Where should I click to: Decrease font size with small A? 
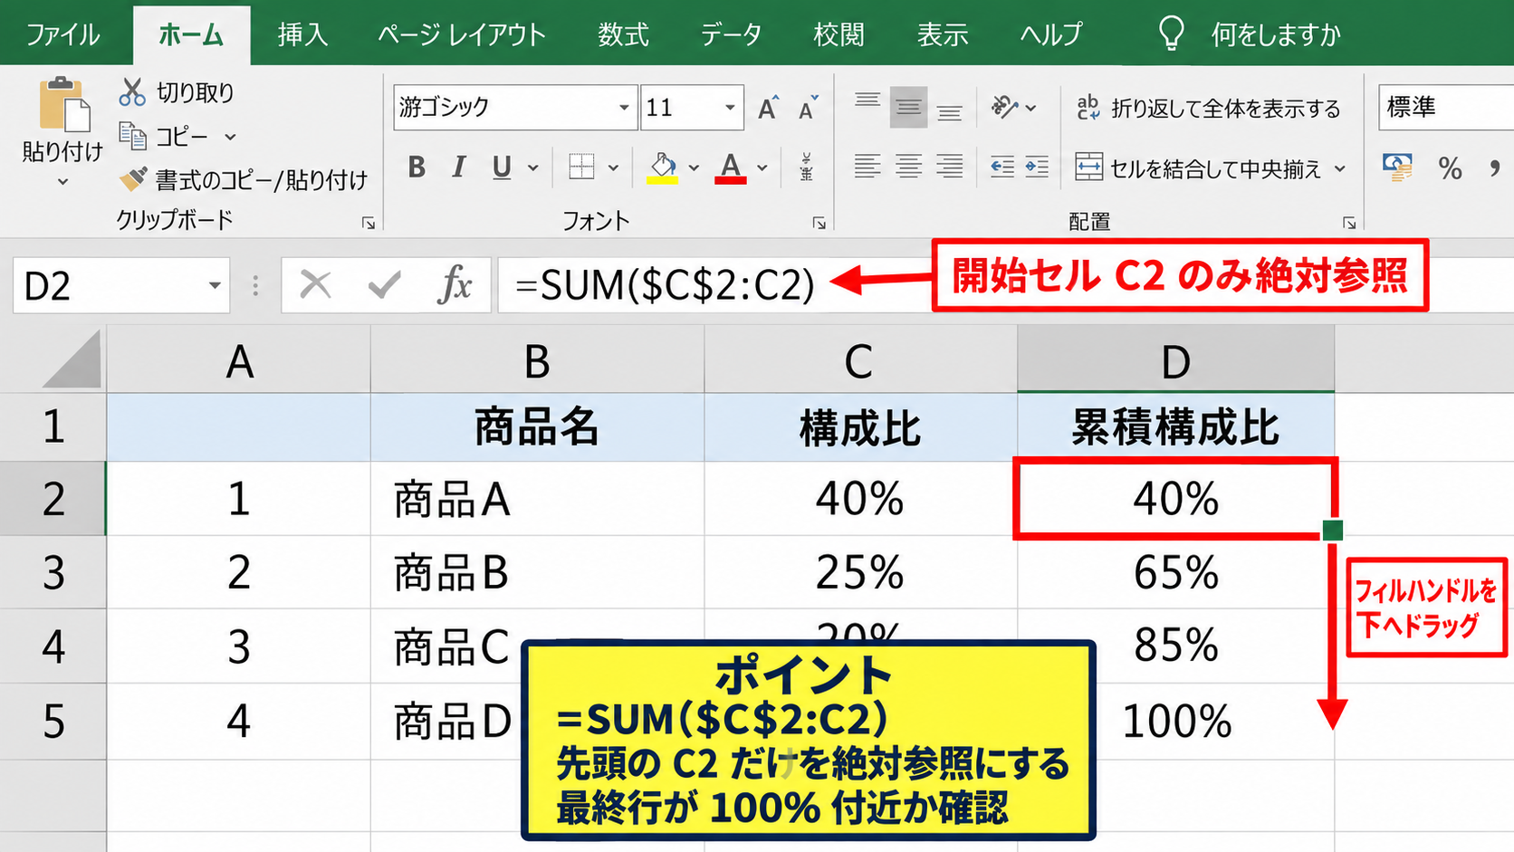pos(808,109)
